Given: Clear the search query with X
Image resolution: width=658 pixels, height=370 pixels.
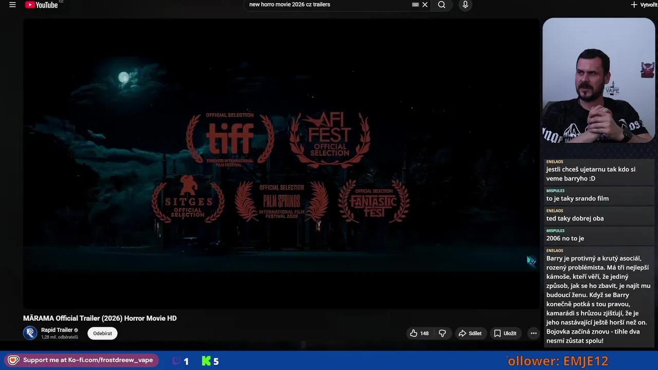Looking at the screenshot, I should click(425, 5).
